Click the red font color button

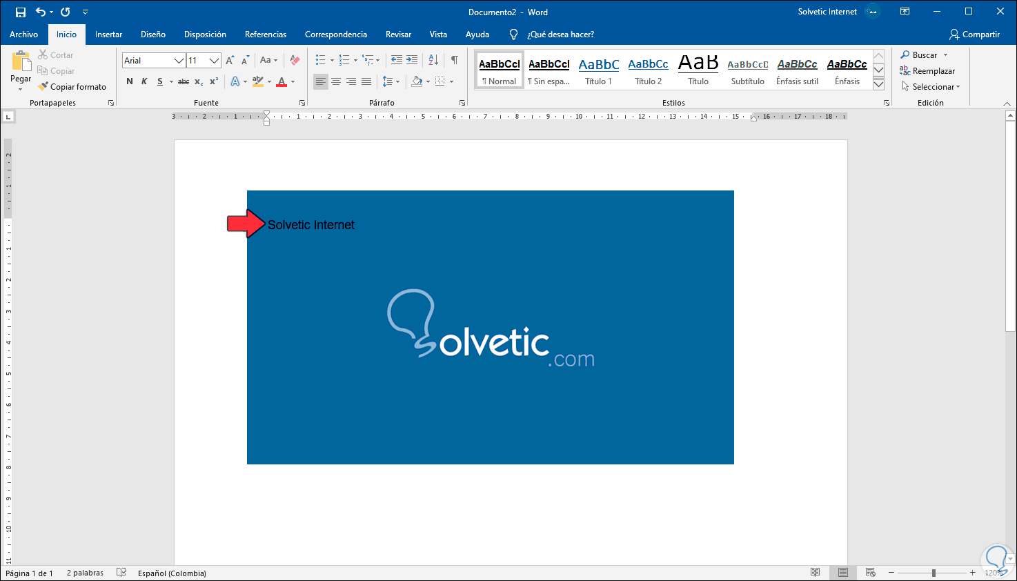282,81
